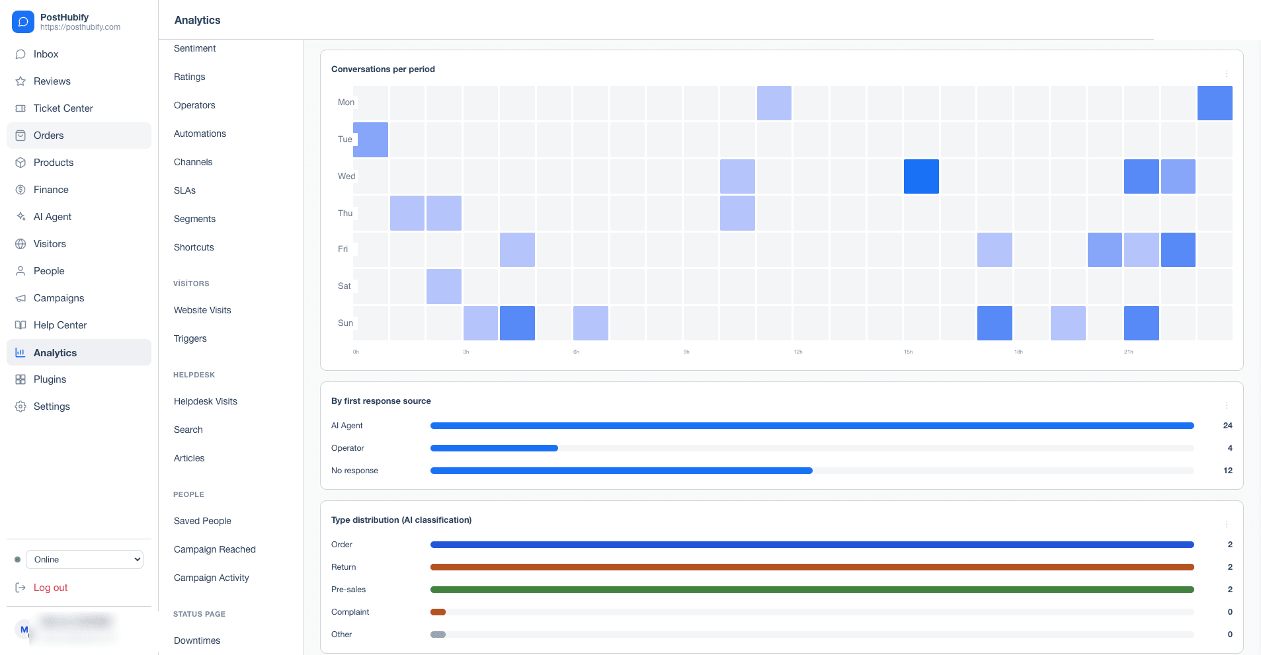
Task: Open By first response source options
Action: click(1227, 406)
